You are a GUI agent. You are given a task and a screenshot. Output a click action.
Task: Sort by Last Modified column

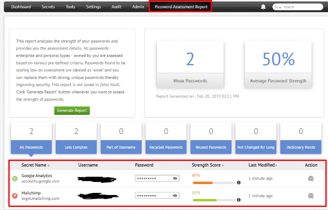[x=263, y=165]
